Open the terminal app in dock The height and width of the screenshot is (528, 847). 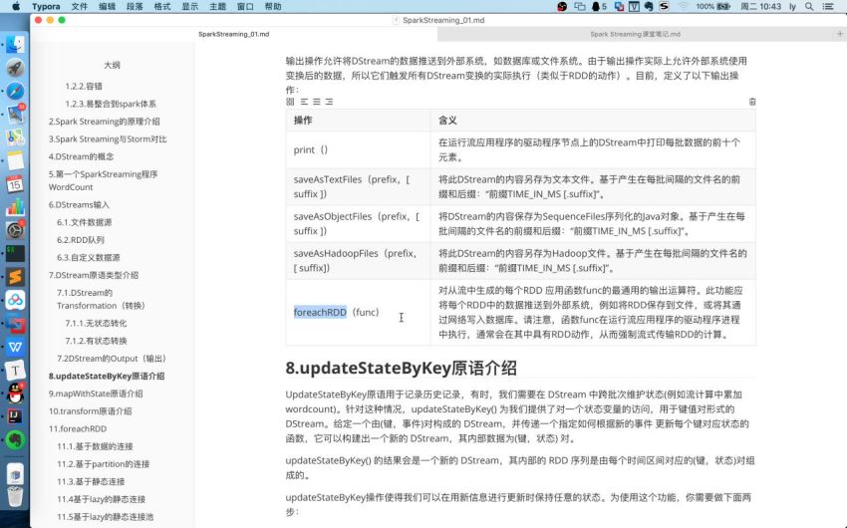point(15,253)
